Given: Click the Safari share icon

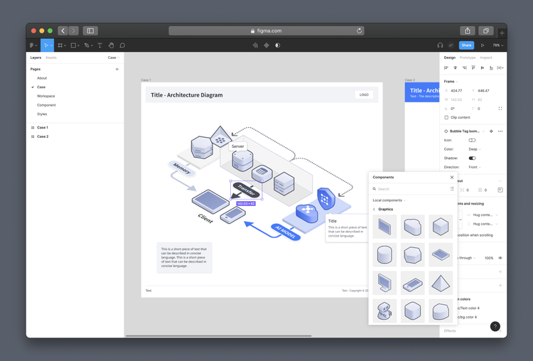Looking at the screenshot, I should pos(468,31).
